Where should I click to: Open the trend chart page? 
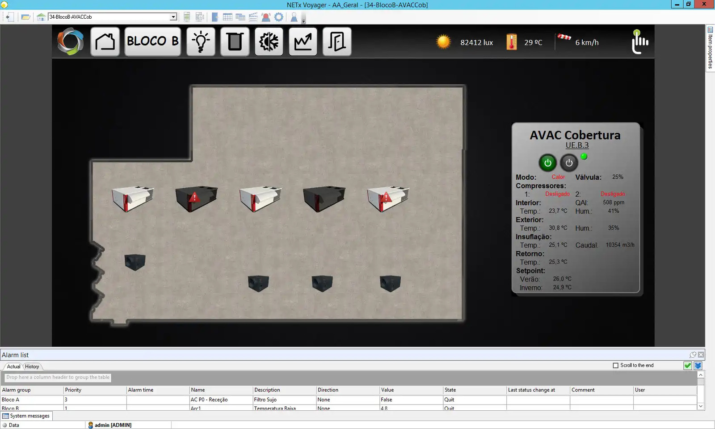[303, 41]
